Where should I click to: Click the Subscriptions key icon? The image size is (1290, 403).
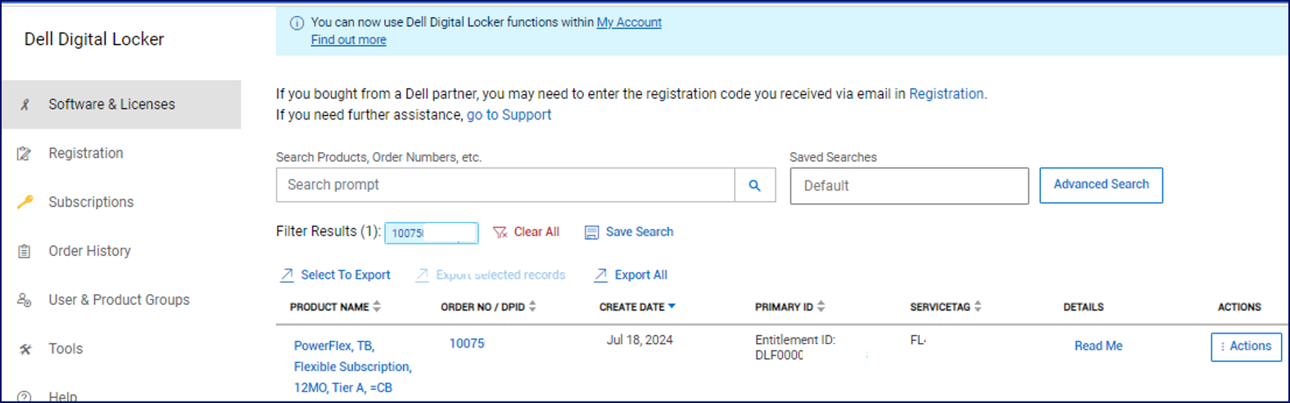[x=25, y=202]
